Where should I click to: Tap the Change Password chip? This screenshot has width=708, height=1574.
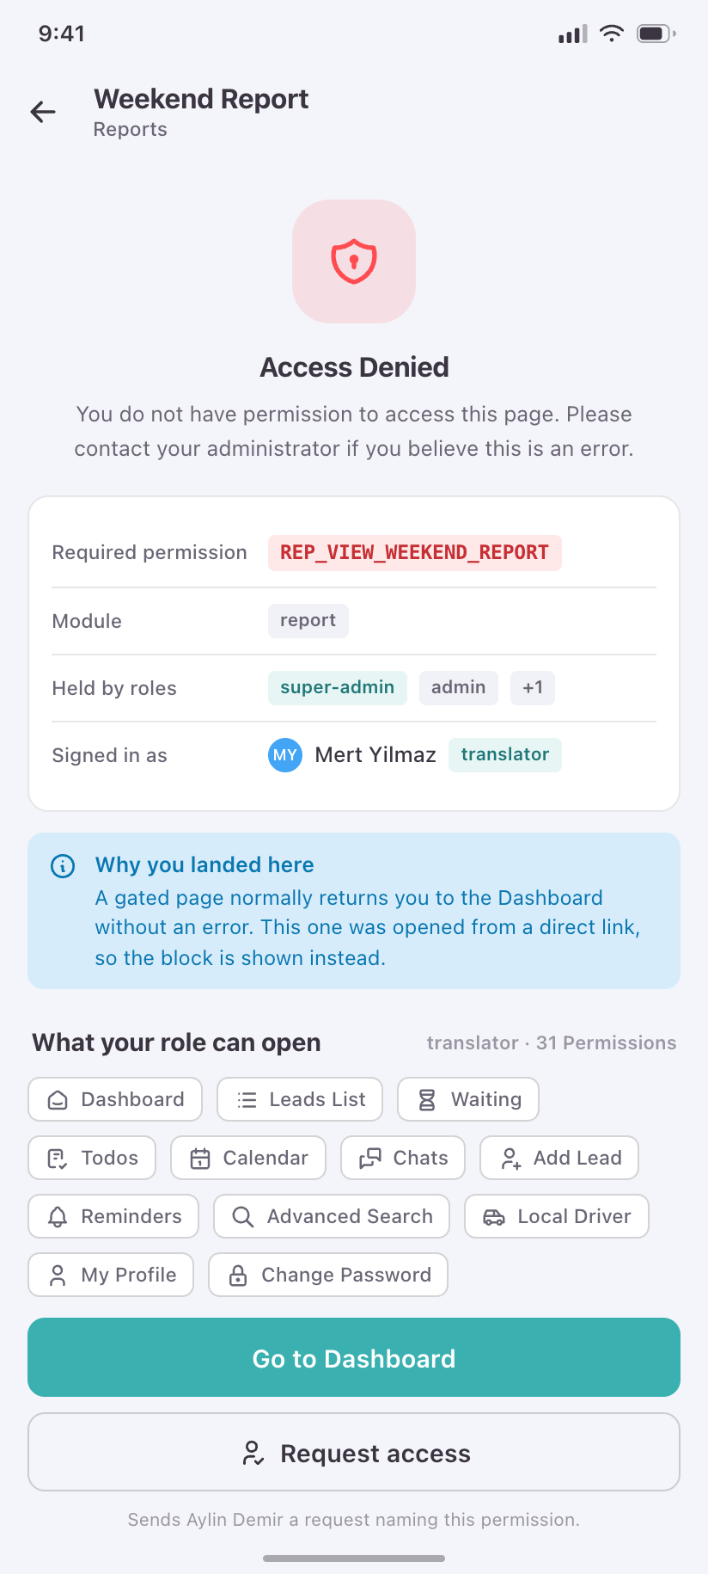[x=328, y=1275]
